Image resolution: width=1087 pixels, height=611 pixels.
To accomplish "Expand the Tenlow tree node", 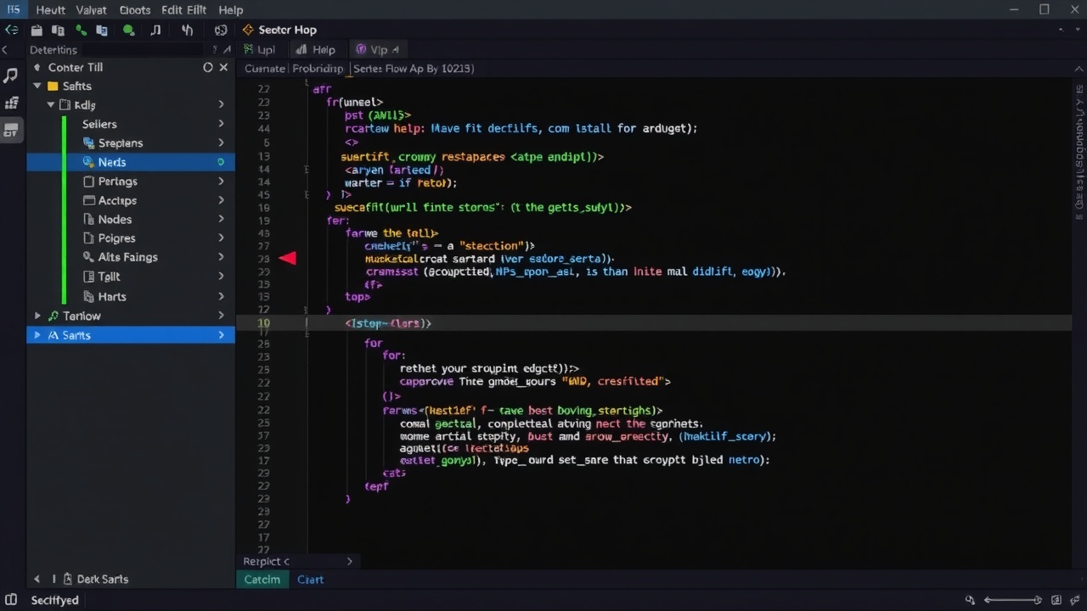I will click(37, 316).
